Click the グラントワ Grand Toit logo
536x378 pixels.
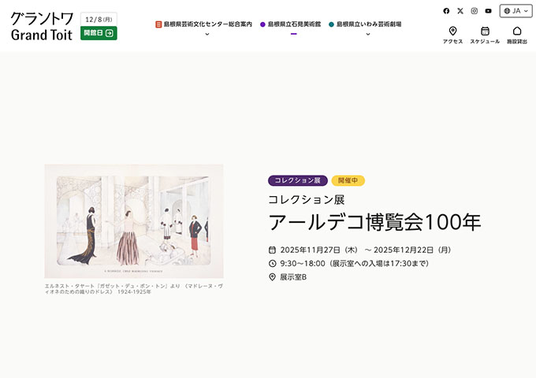coord(42,26)
